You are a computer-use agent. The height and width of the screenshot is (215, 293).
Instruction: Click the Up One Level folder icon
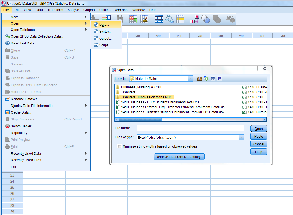199,79
